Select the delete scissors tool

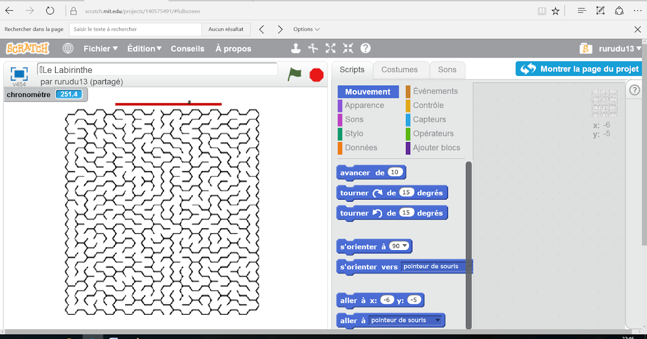tap(313, 48)
